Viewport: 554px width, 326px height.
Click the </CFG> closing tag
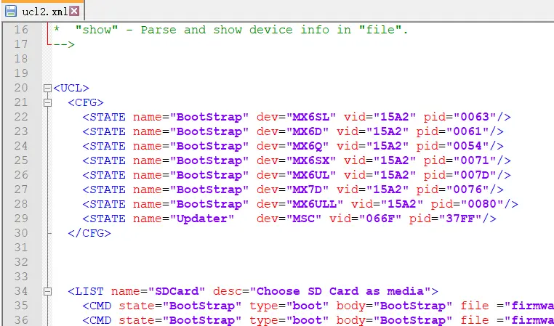(89, 233)
